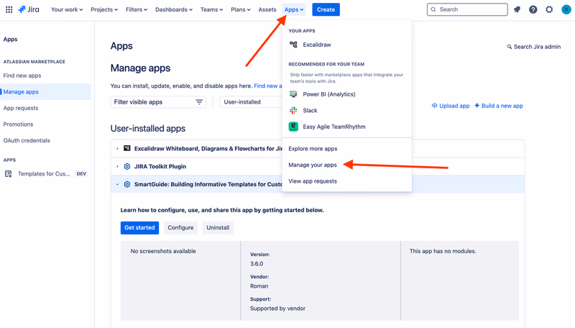575x328 pixels.
Task: Click the Slack icon
Action: (x=293, y=111)
